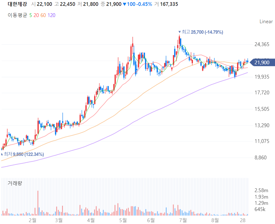This screenshot has width=275, height=224.
Task: Click the 최고 25,700 high marker
Action: (201, 32)
